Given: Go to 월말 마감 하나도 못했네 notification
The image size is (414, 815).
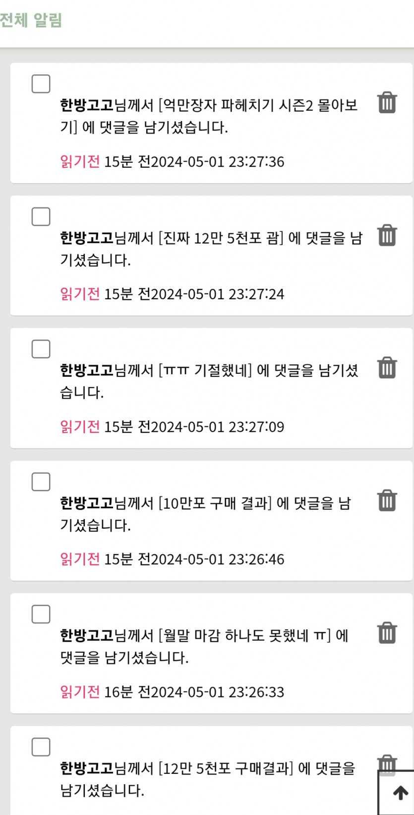Looking at the screenshot, I should click(x=203, y=646).
